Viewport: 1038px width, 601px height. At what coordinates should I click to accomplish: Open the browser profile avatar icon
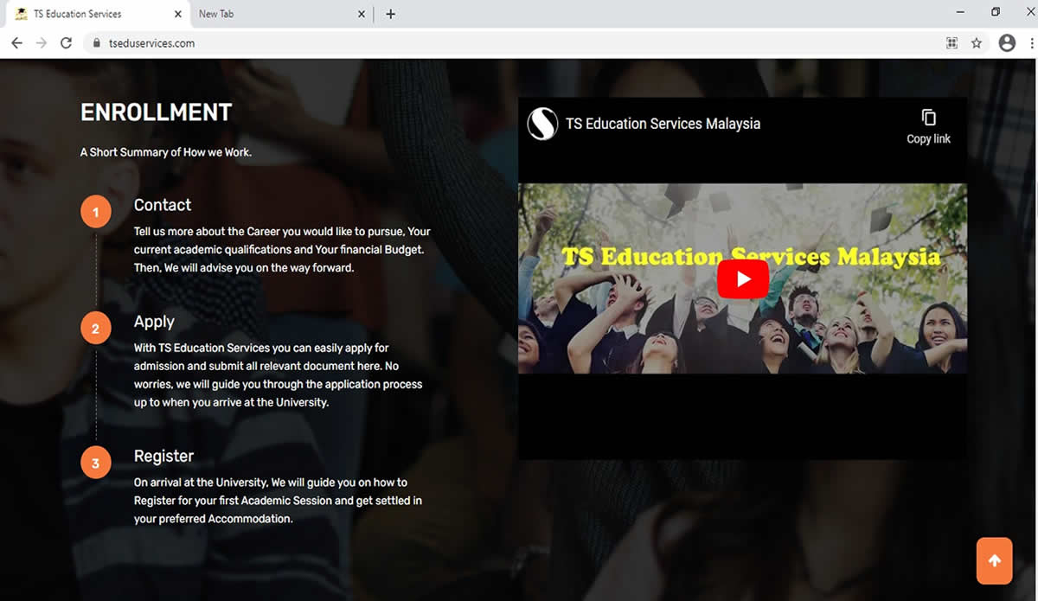click(1006, 42)
